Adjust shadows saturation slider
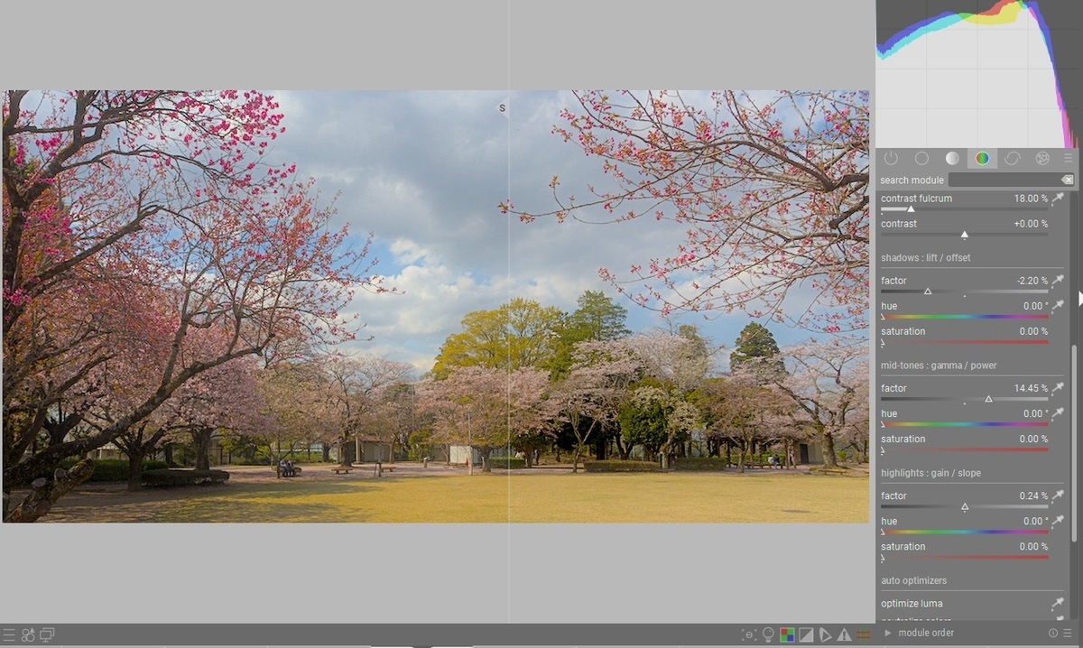1083x648 pixels. point(964,342)
